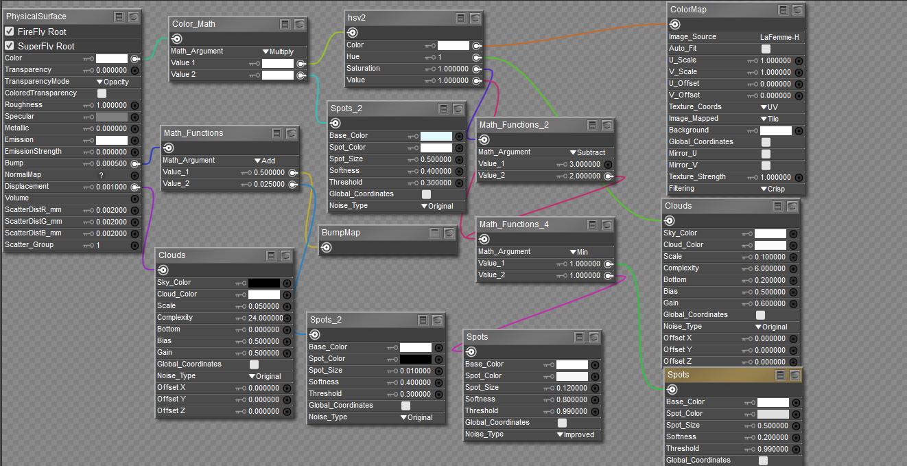This screenshot has height=466, width=907.
Task: Toggle preview icon on PhysicalSurface node header
Action: pyautogui.click(x=134, y=16)
